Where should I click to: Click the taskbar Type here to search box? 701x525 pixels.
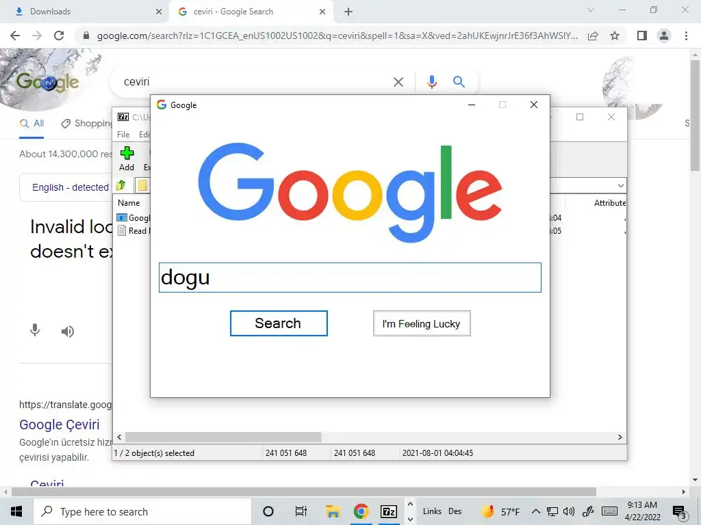click(x=142, y=511)
